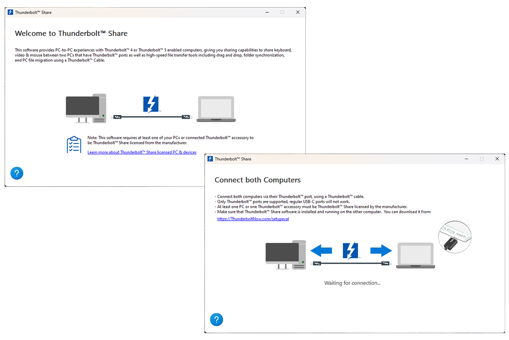Close the Connect both Computers window

[x=497, y=159]
